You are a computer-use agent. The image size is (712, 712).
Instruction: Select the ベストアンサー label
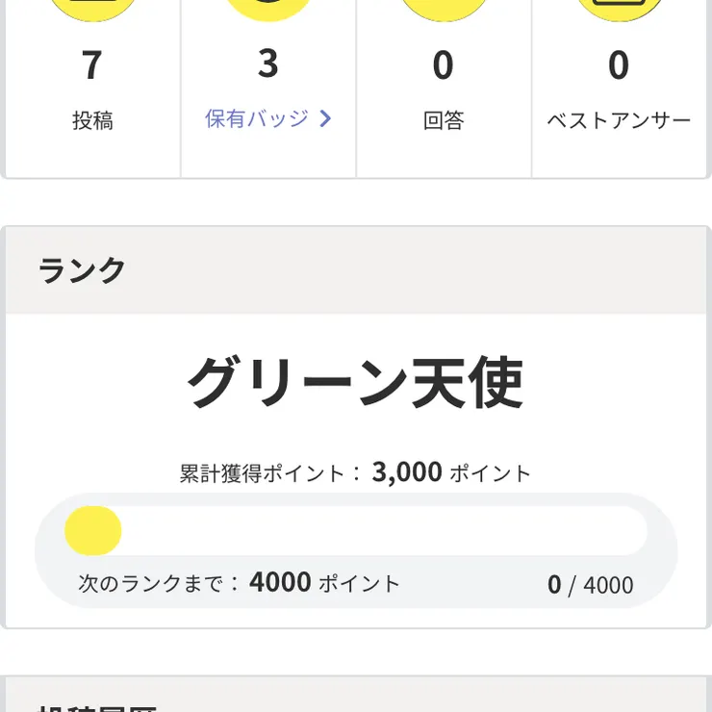coord(619,121)
